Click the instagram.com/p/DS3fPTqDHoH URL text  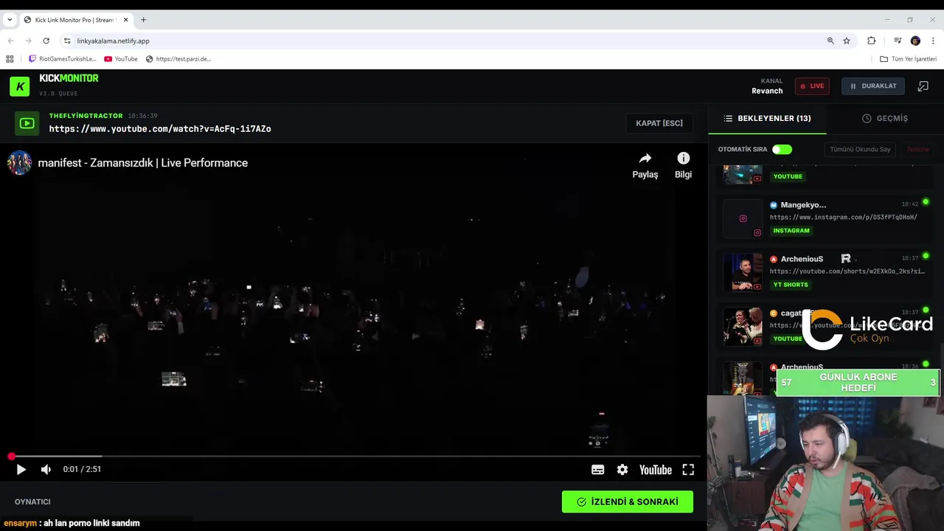click(844, 218)
